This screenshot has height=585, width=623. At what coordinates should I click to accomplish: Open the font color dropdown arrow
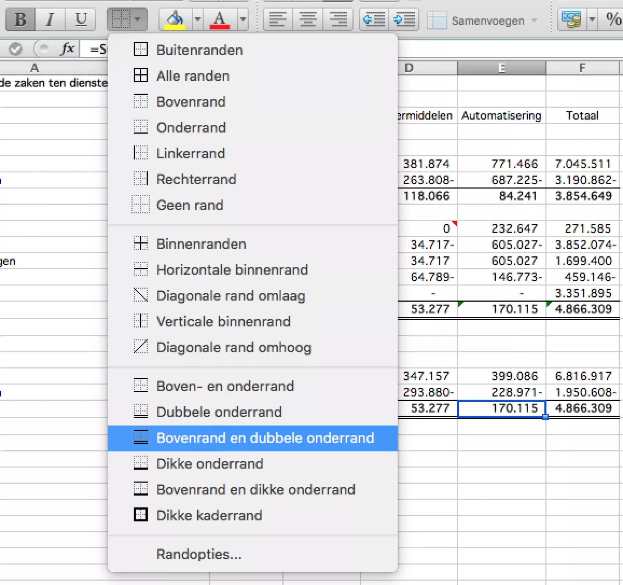tap(243, 19)
